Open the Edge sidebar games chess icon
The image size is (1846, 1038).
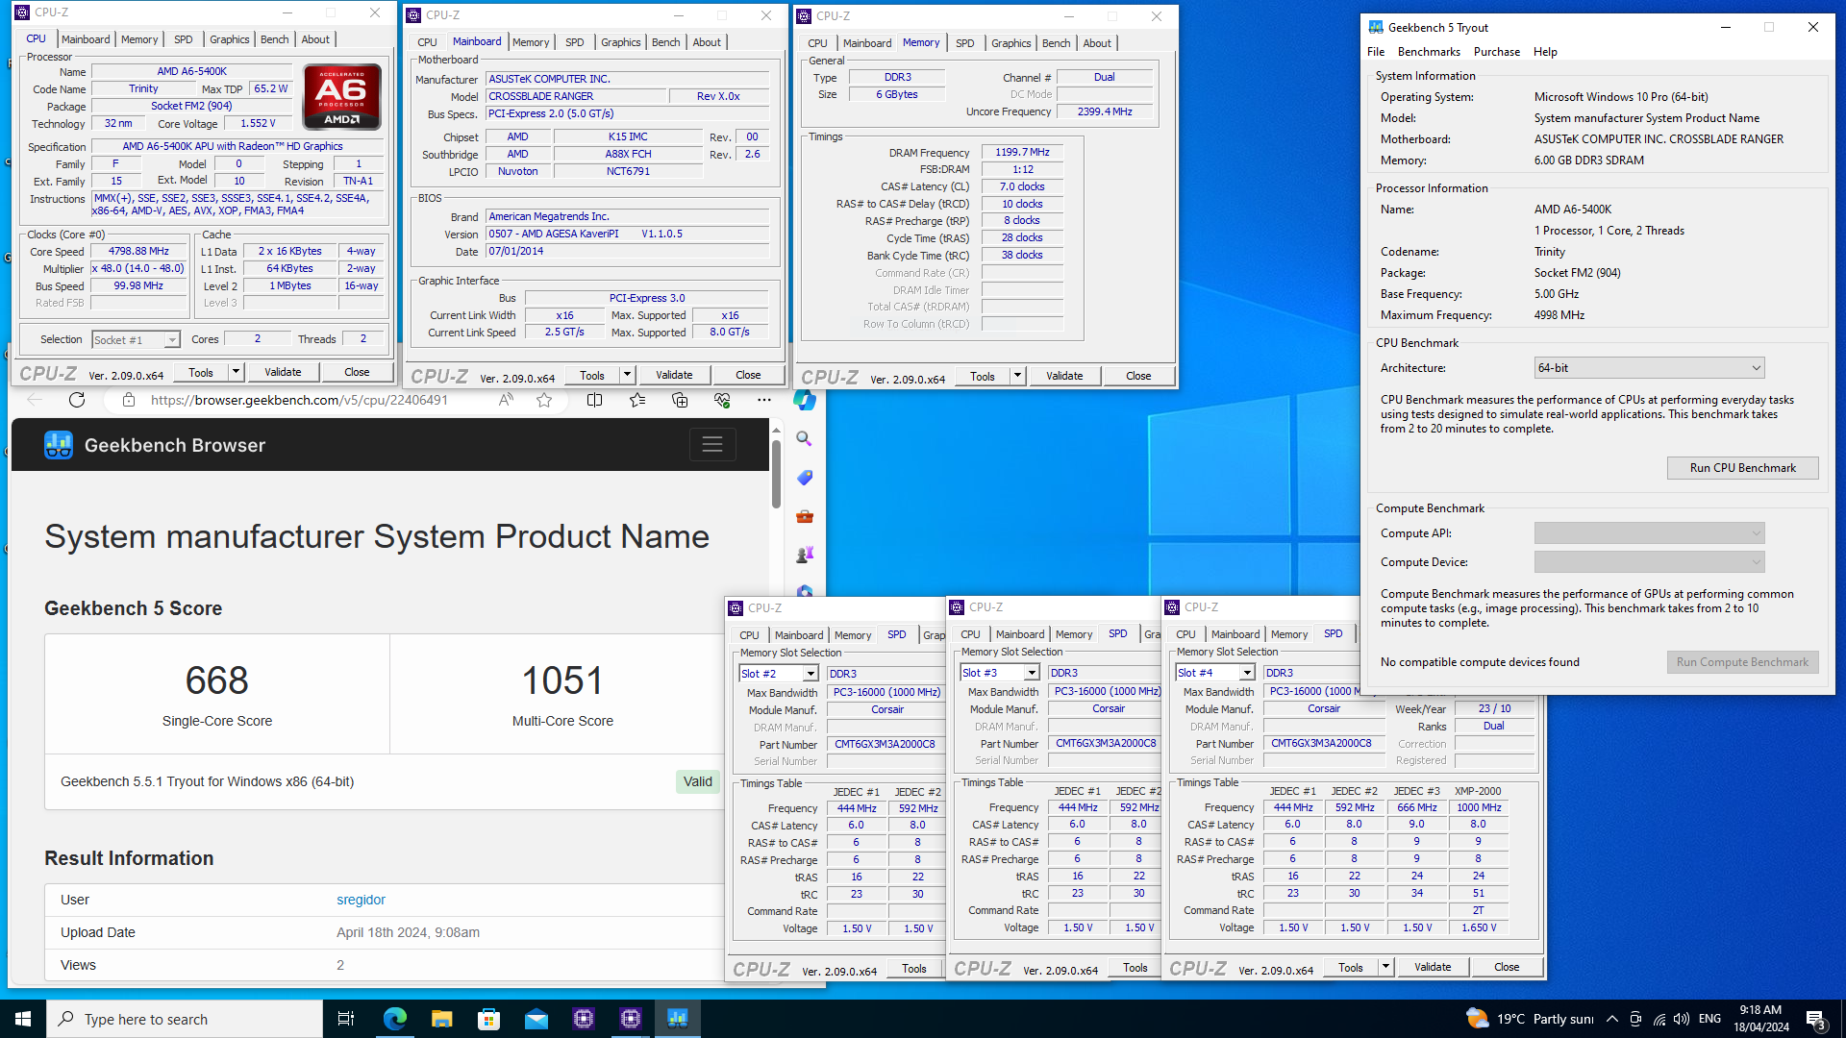pos(805,555)
